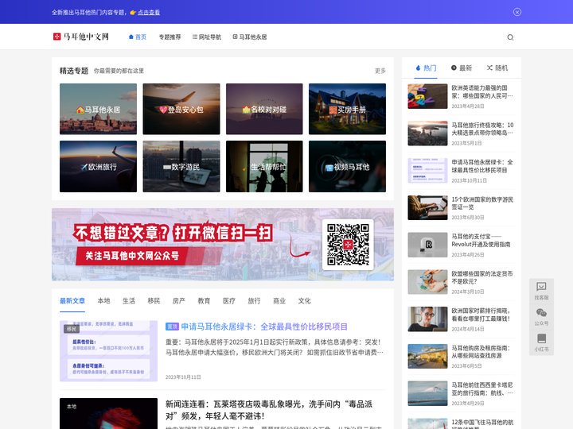This screenshot has height=429, width=573.
Task: Select the 最新文章 article tab
Action: (x=72, y=300)
